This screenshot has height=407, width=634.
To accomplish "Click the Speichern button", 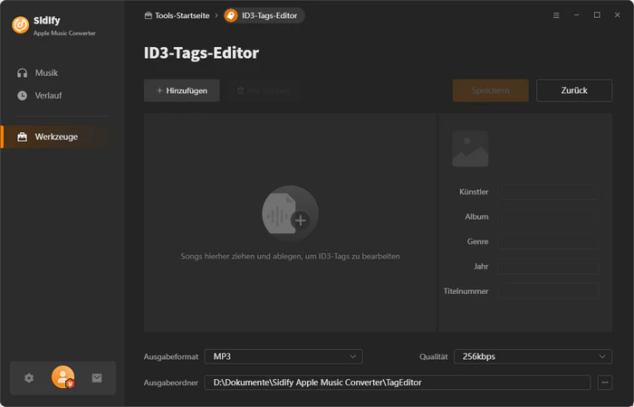I will 491,90.
